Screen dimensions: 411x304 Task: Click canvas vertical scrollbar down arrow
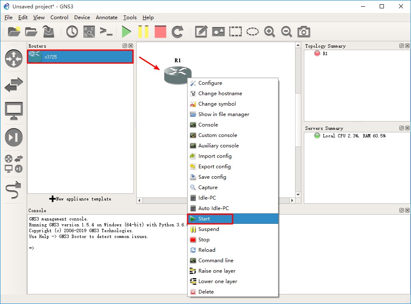coord(298,195)
